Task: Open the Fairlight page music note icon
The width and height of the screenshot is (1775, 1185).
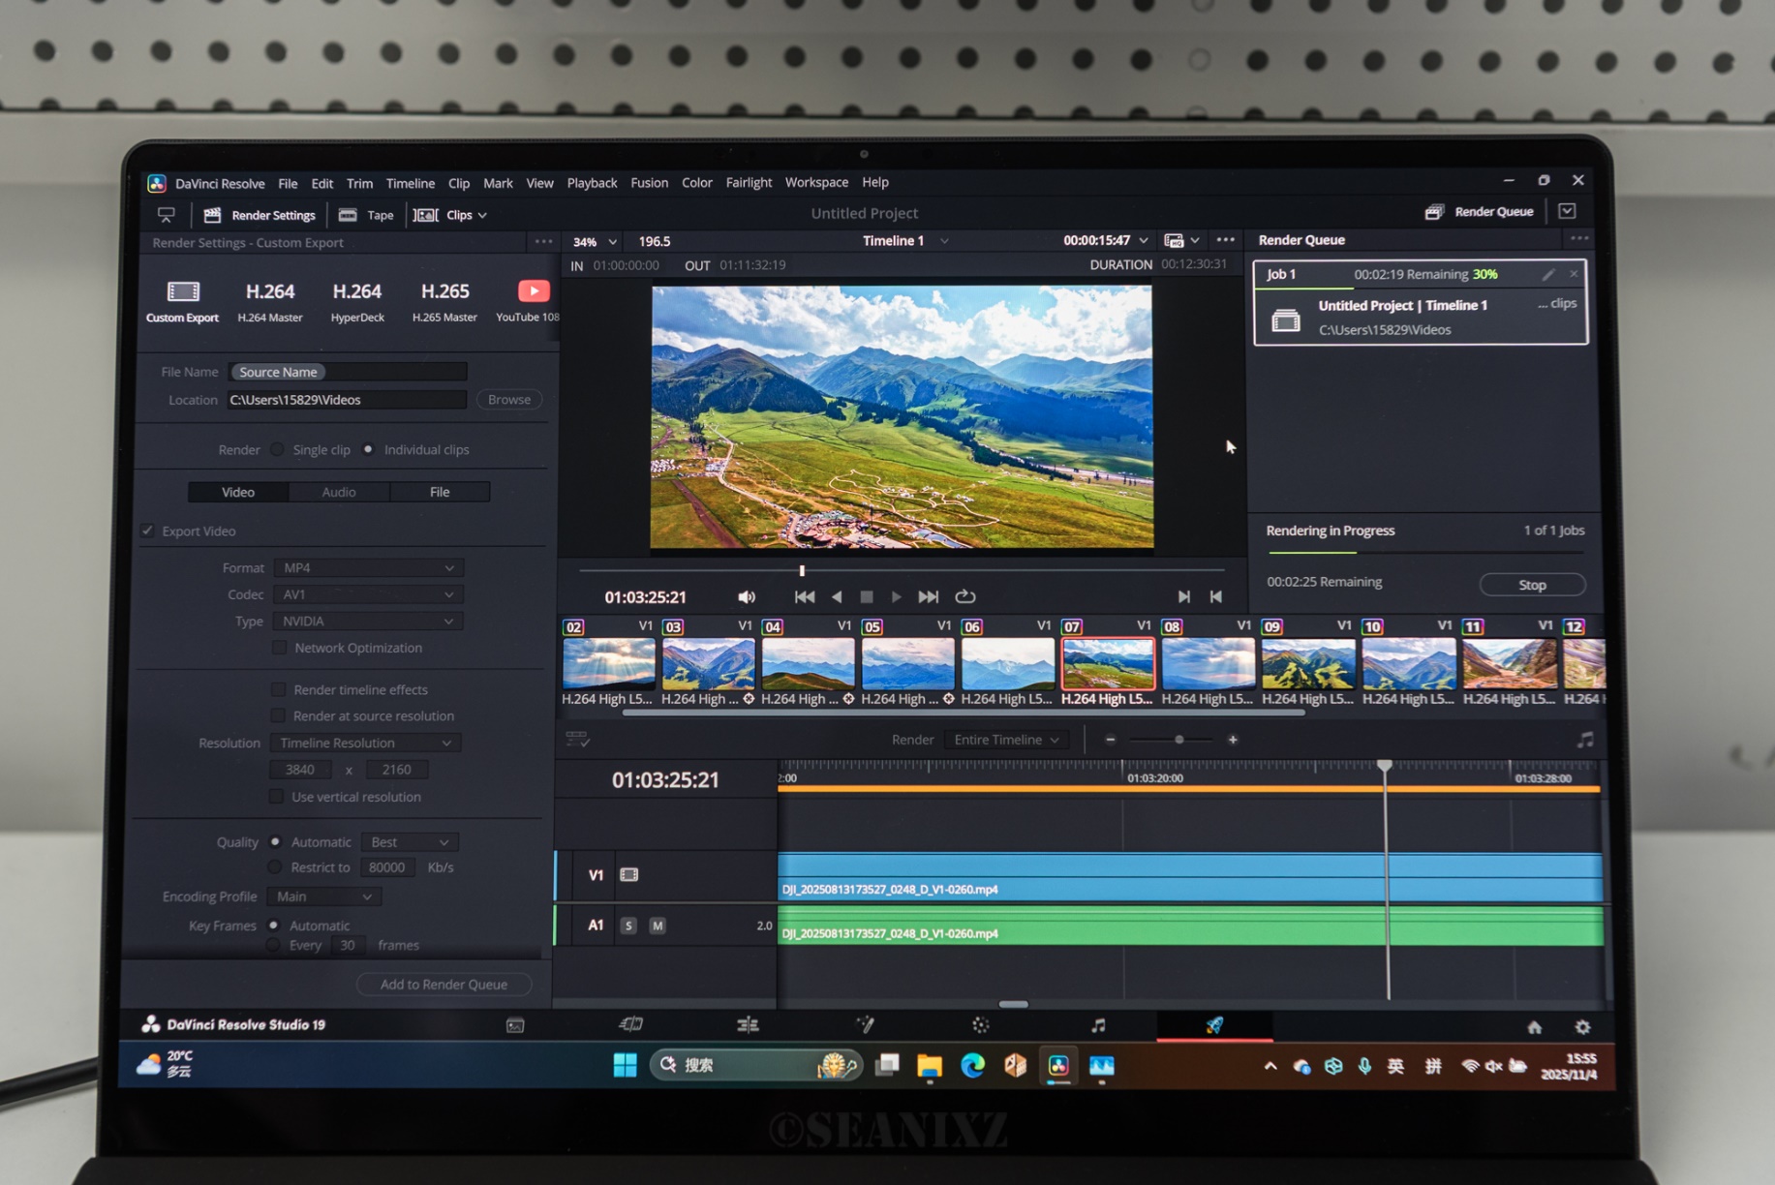Action: 1097,1025
